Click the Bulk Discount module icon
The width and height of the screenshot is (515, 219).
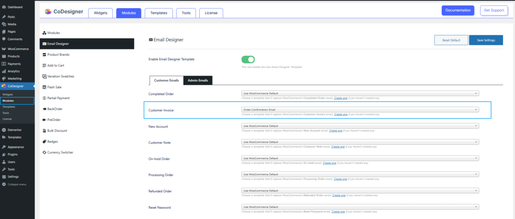coord(44,130)
